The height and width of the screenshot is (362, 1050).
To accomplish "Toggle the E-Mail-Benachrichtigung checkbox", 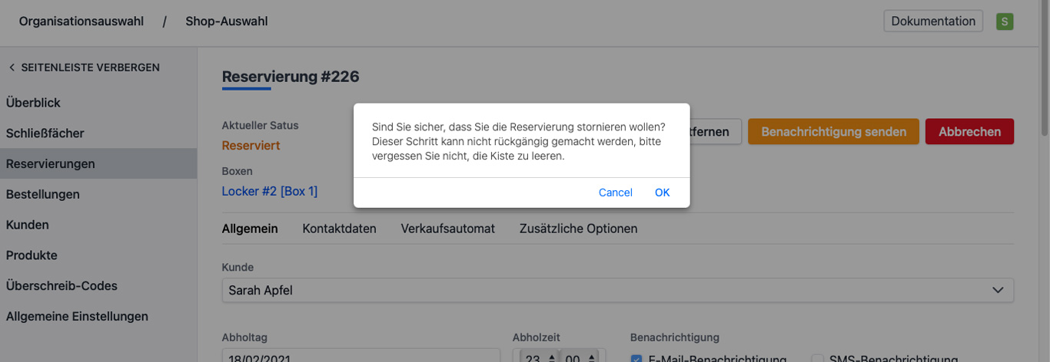I will pyautogui.click(x=636, y=358).
